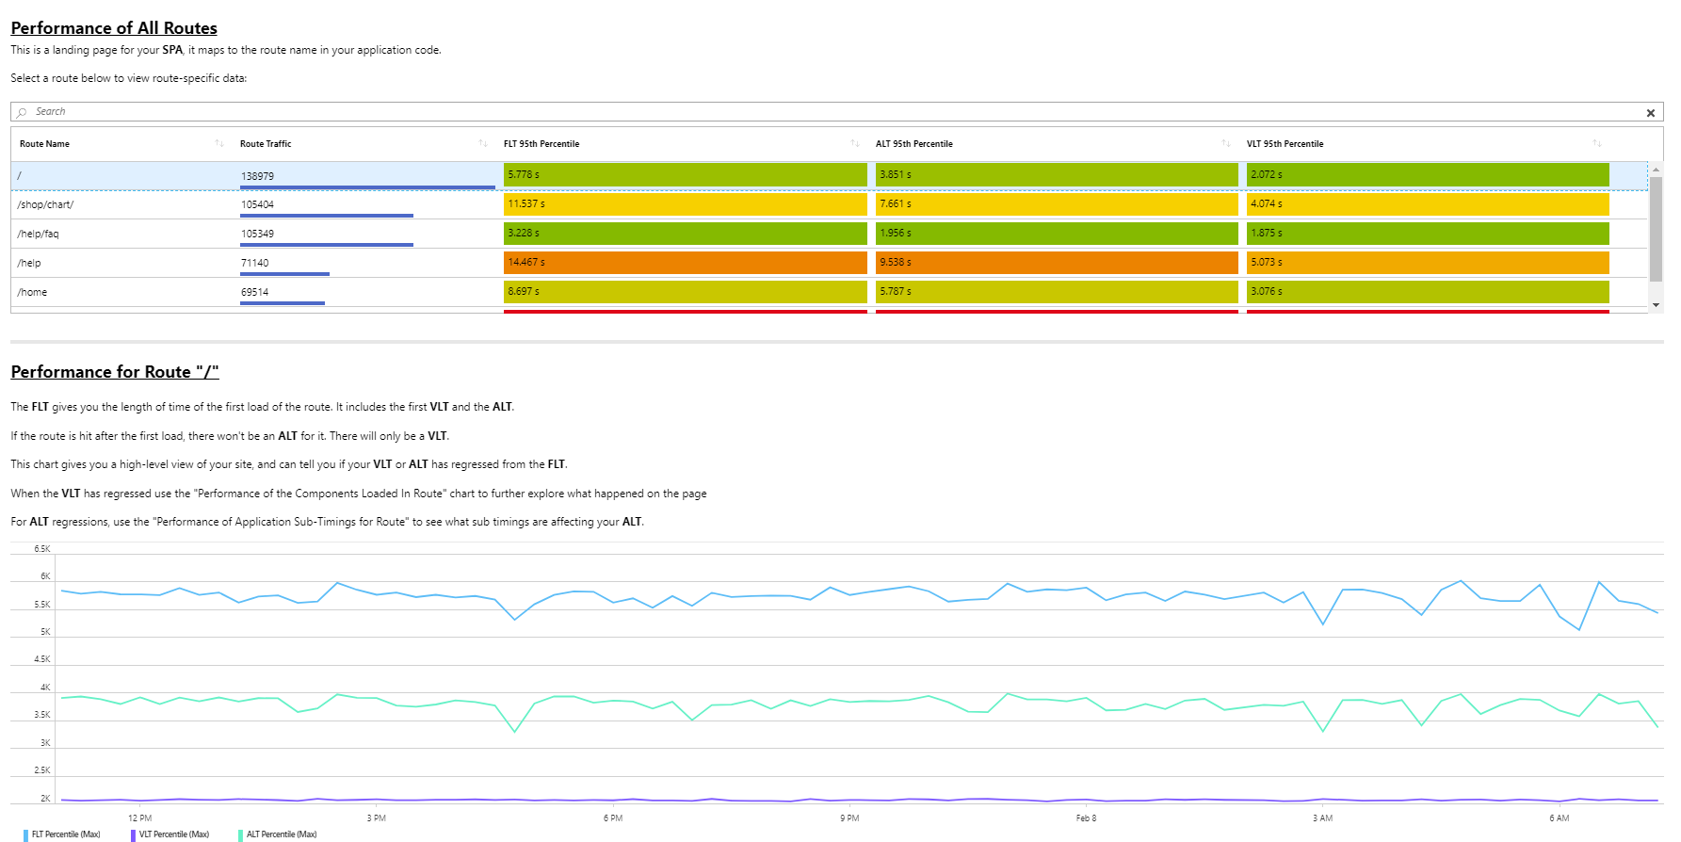Click the 11.537 s FLT cell

tap(686, 203)
